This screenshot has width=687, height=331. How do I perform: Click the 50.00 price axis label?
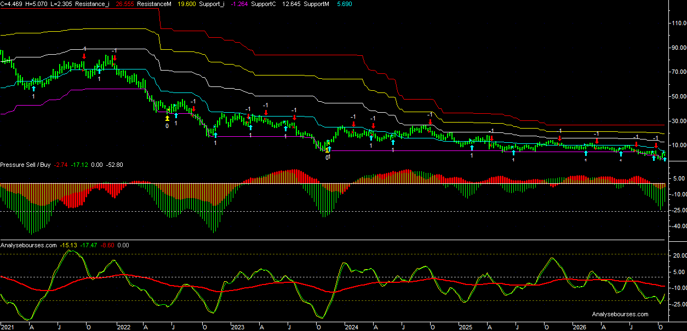tap(679, 96)
